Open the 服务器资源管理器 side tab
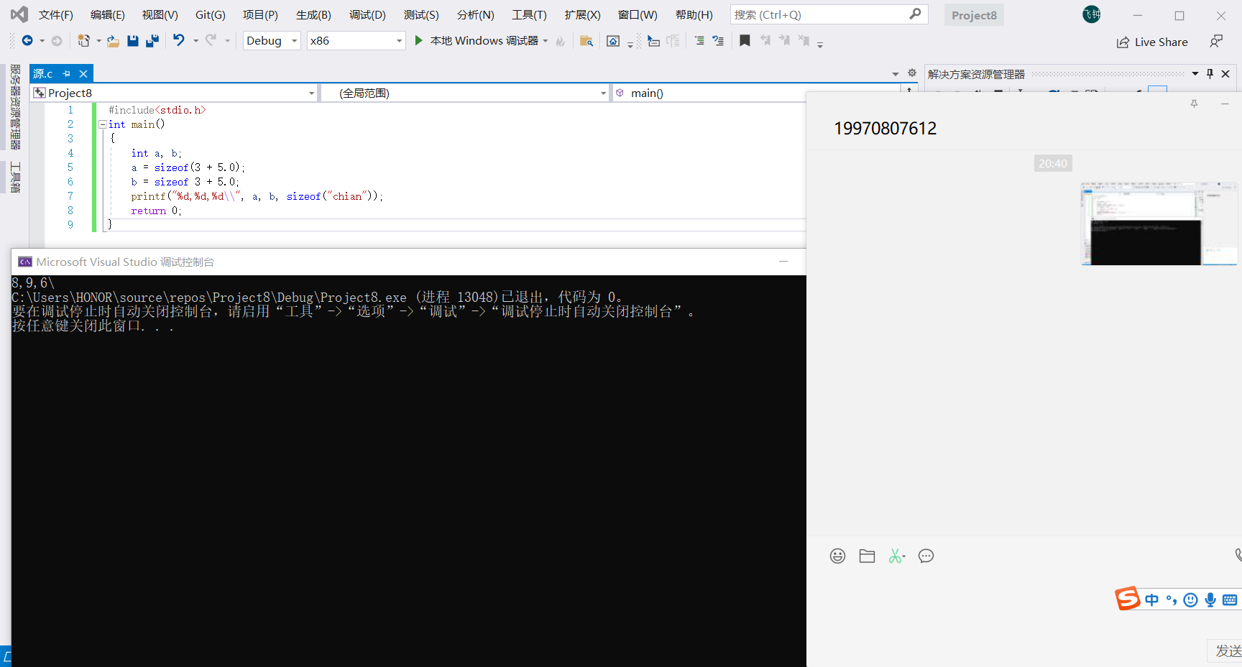Image resolution: width=1242 pixels, height=667 pixels. (x=14, y=107)
